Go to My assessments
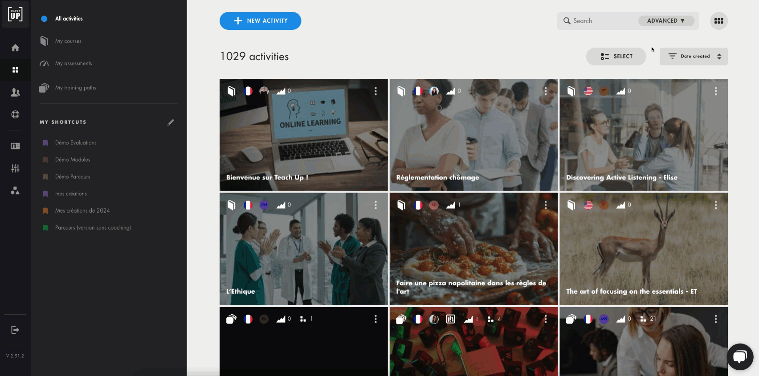Image resolution: width=759 pixels, height=376 pixels. (73, 63)
